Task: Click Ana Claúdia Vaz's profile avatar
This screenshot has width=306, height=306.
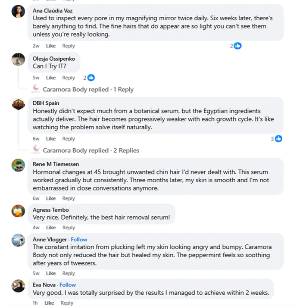Action: (18, 12)
